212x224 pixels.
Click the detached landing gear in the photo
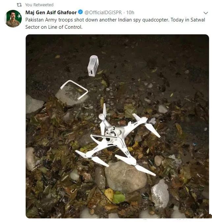(74, 90)
